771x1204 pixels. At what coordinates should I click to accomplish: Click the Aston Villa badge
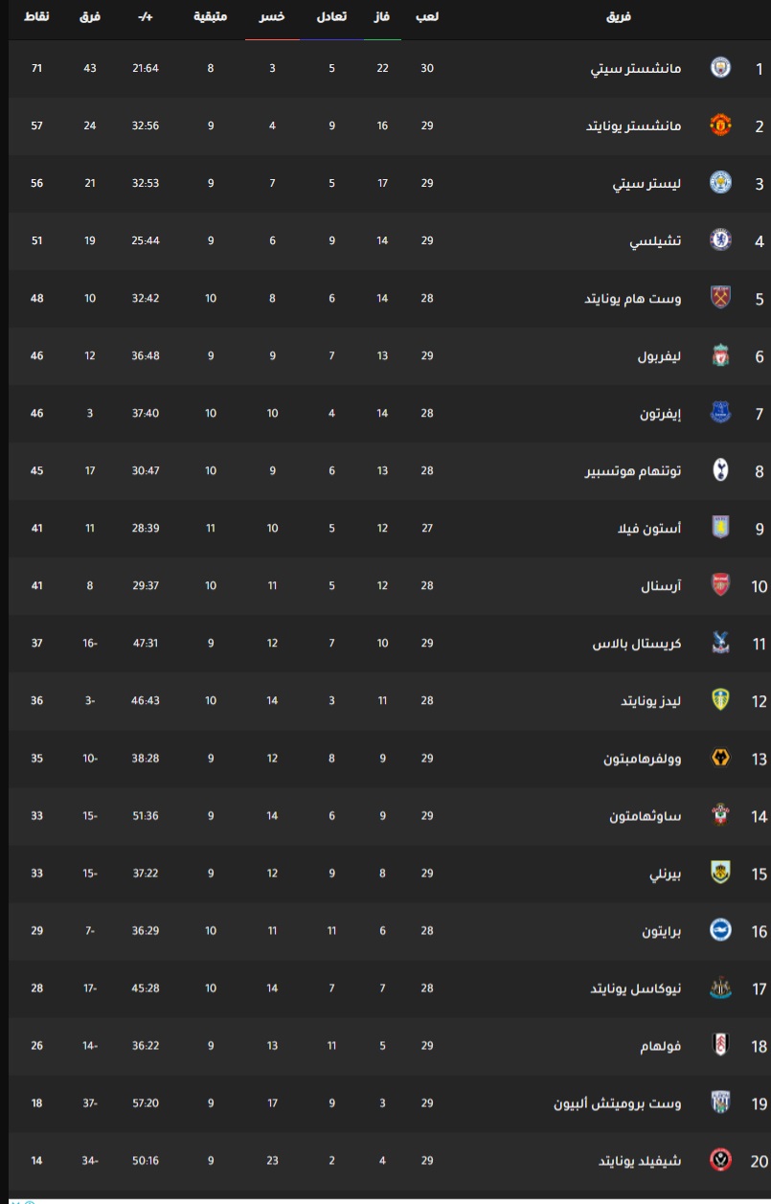720,528
